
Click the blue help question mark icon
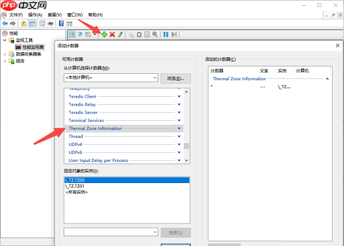61,23
